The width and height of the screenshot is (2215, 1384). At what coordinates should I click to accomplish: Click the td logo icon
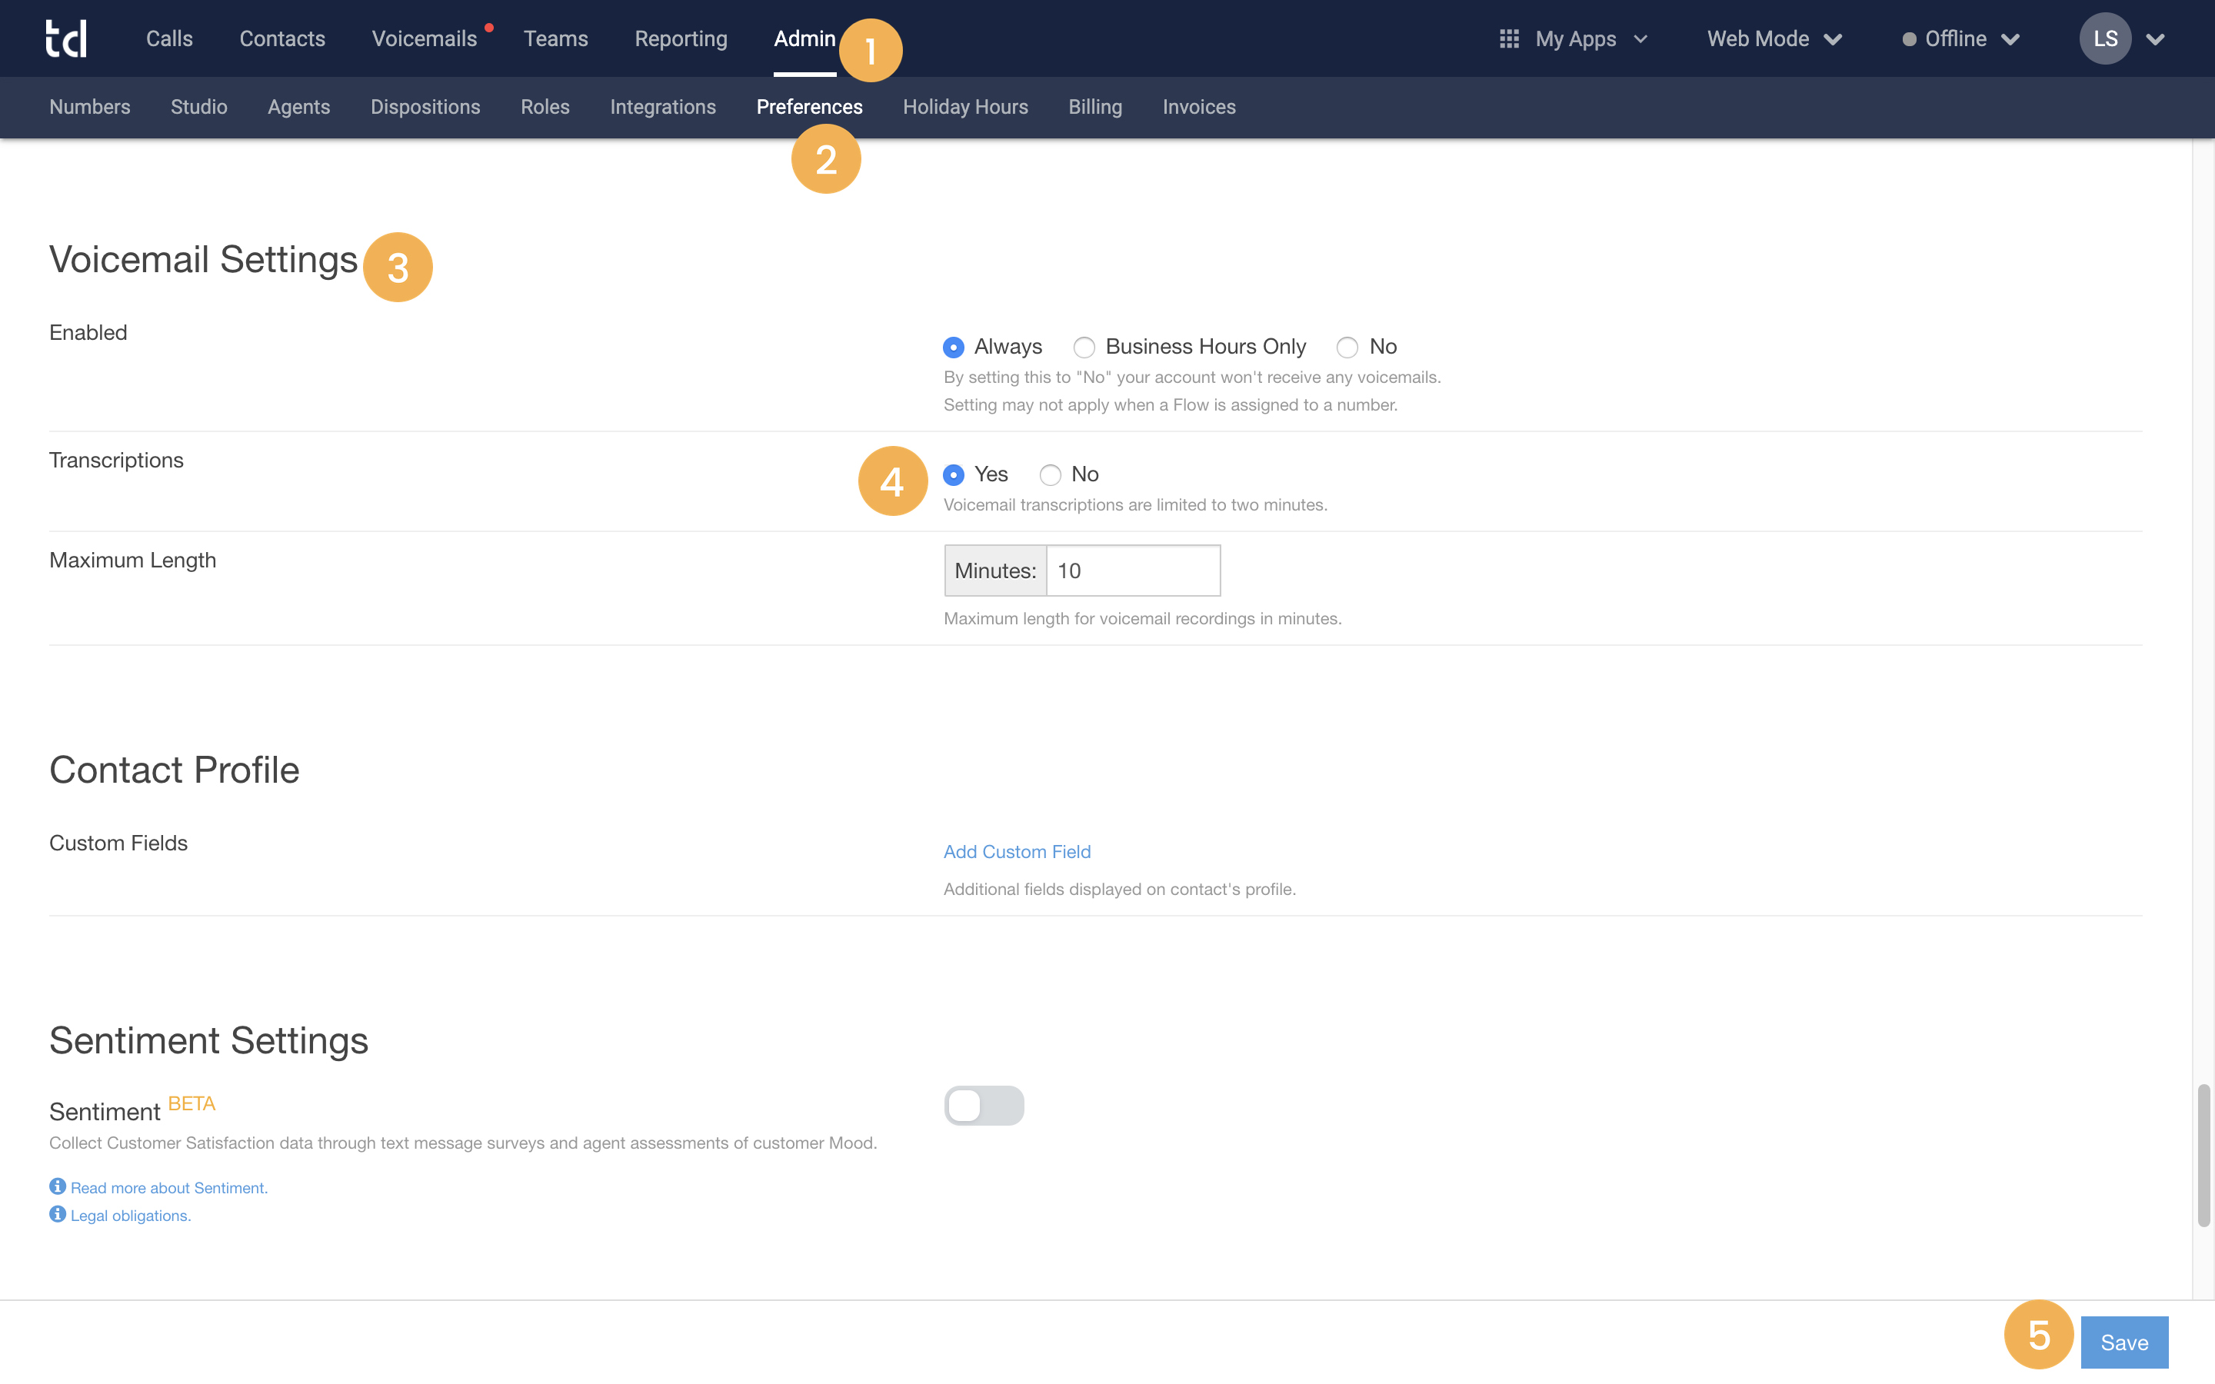tap(66, 38)
